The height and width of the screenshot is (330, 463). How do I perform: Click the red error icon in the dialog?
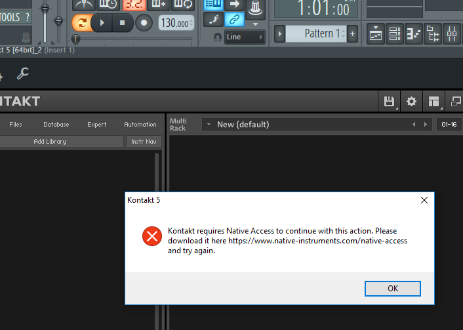(x=152, y=236)
